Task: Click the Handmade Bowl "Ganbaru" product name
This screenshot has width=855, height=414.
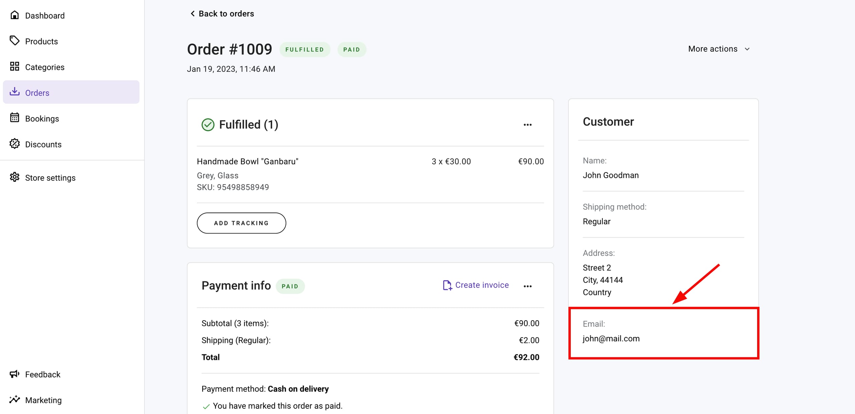Action: tap(247, 161)
